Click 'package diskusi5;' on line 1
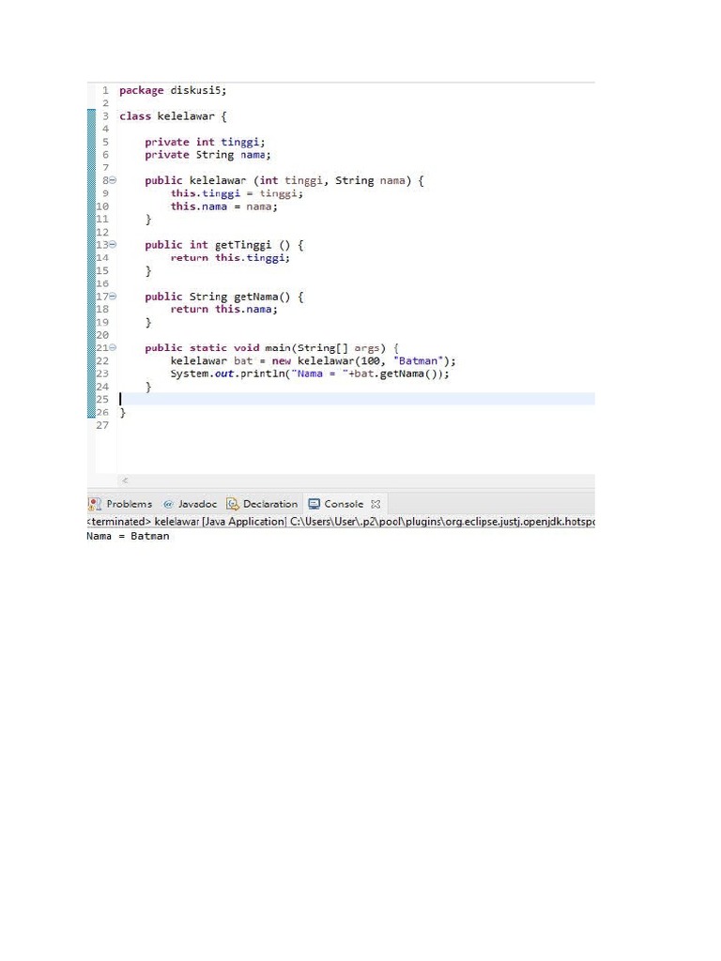The height and width of the screenshot is (961, 721). (173, 90)
